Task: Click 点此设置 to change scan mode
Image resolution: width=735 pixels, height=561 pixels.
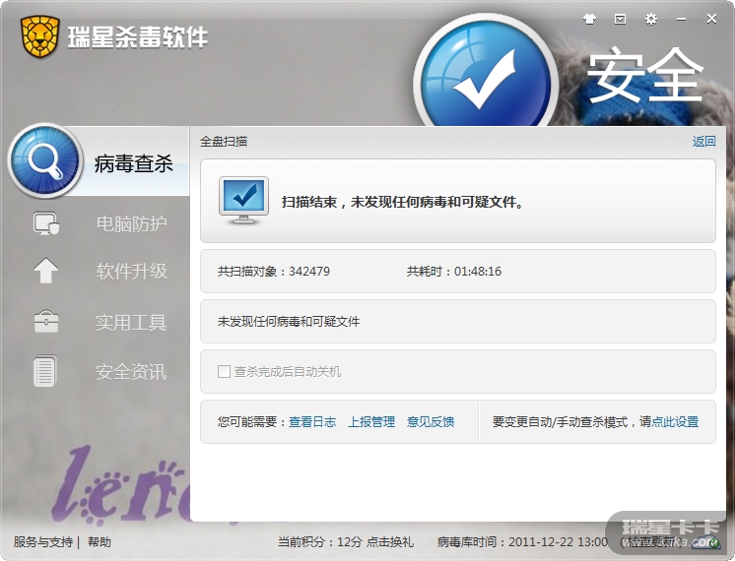Action: [675, 422]
